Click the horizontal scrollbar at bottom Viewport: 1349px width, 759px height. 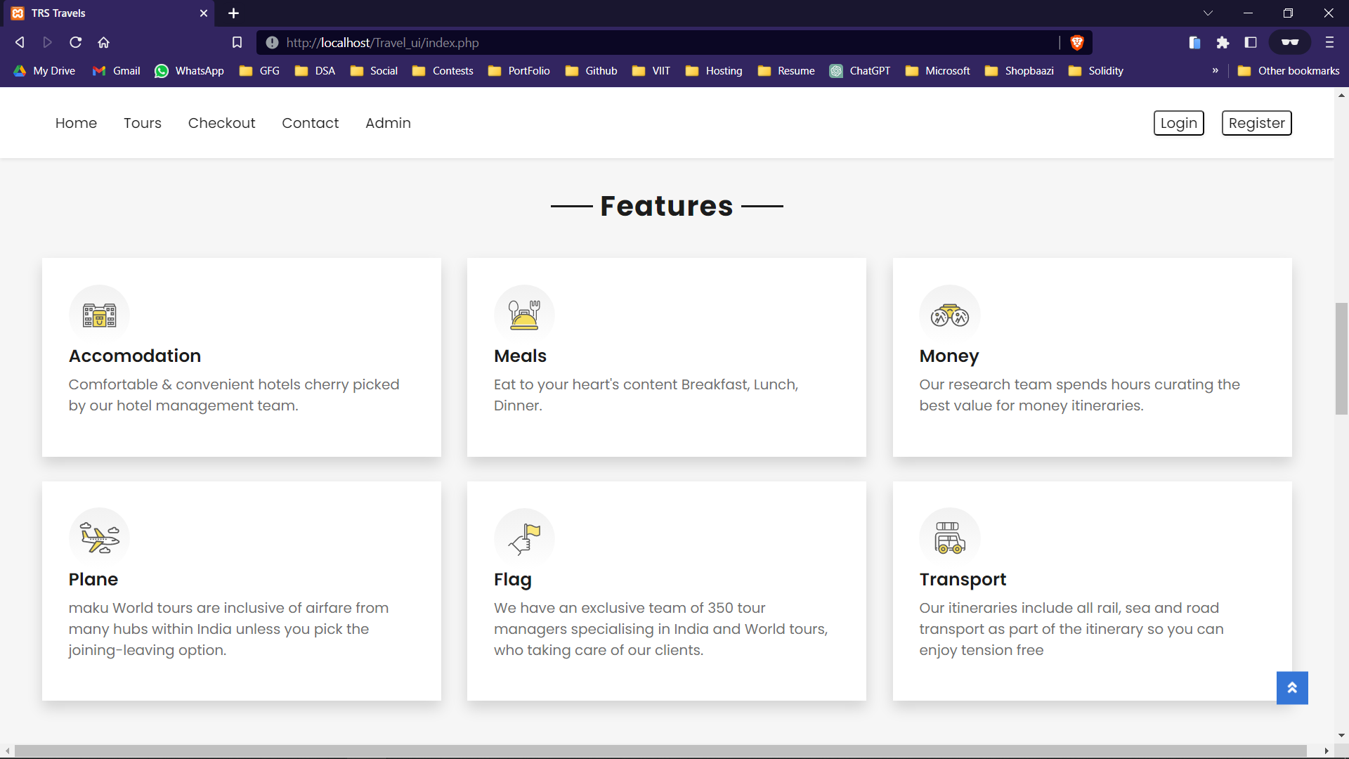pos(660,751)
